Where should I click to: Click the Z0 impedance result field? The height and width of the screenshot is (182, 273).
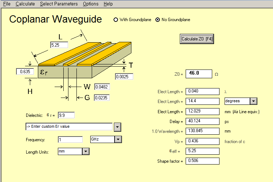click(198, 74)
